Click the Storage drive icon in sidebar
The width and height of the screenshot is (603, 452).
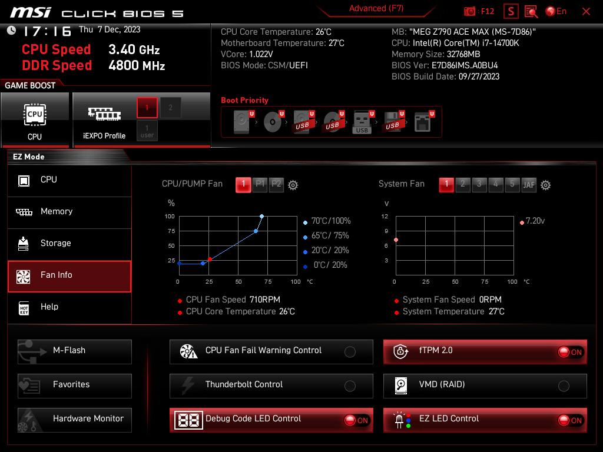[24, 244]
